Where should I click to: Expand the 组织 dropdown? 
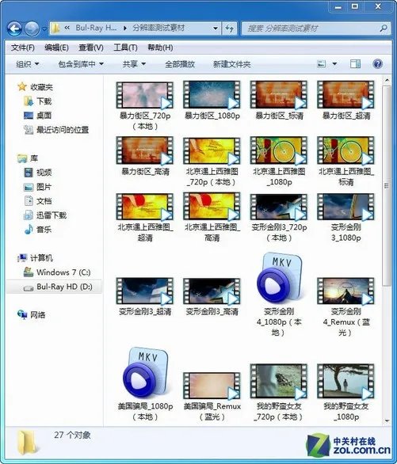pos(28,64)
